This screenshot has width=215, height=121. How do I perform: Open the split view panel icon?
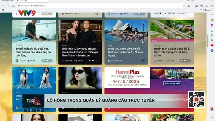point(197,6)
